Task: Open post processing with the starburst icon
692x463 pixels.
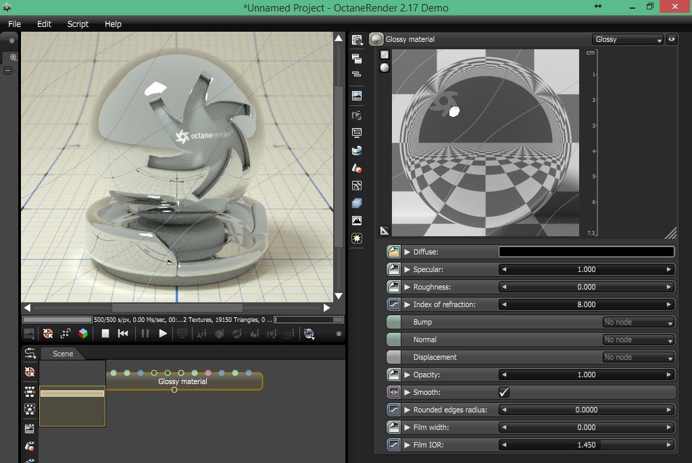Action: pyautogui.click(x=357, y=238)
